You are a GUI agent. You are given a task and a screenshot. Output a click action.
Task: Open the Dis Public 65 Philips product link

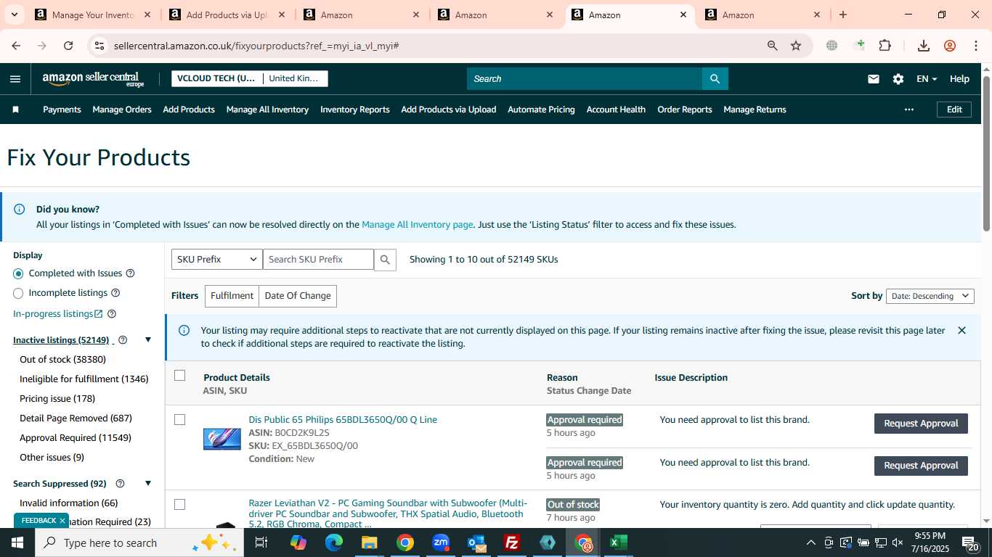pyautogui.click(x=343, y=420)
